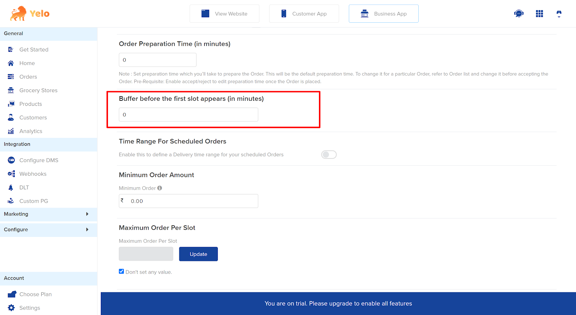Click the user profile icon

tap(559, 14)
